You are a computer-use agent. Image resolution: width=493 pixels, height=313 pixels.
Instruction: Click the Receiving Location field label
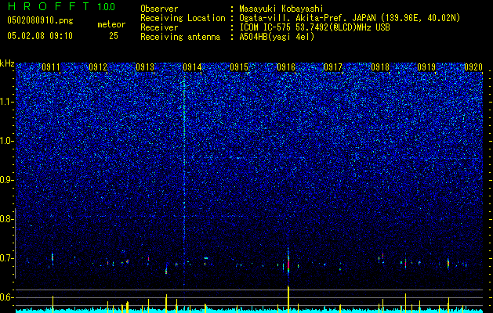click(183, 18)
